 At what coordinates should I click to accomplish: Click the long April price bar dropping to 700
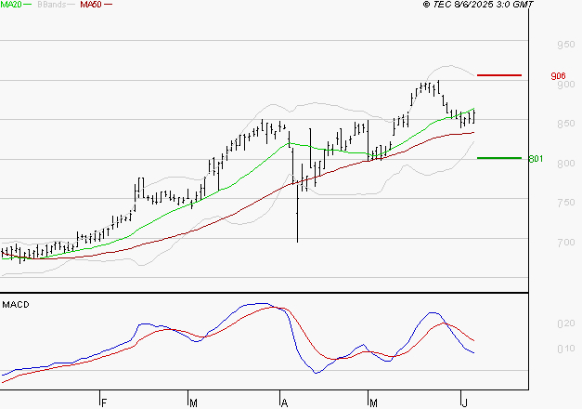pos(297,213)
